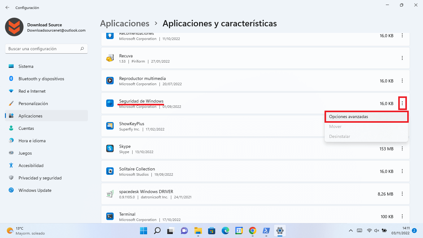The image size is (423, 238).
Task: Open the three-dot menu for Solitaire Collection
Action: [402, 171]
